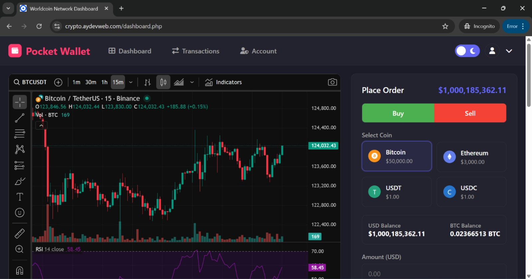
Task: Switch order type to Sell
Action: point(470,113)
